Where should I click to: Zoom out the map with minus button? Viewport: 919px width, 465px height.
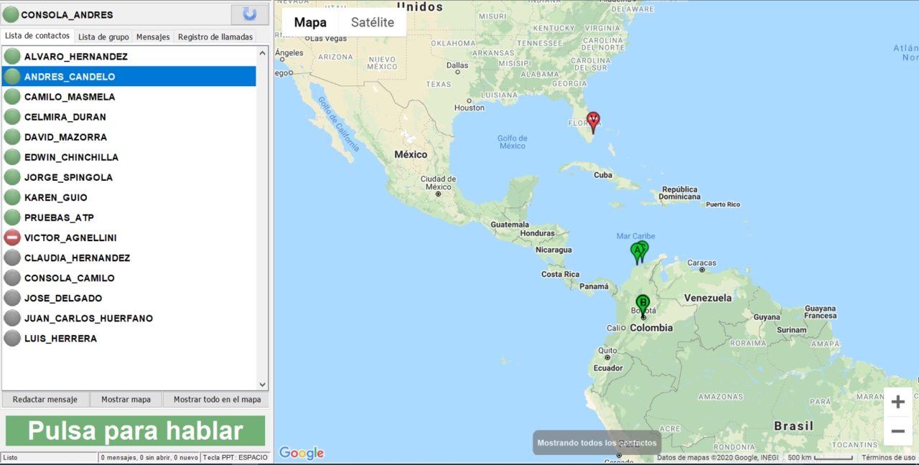click(897, 431)
